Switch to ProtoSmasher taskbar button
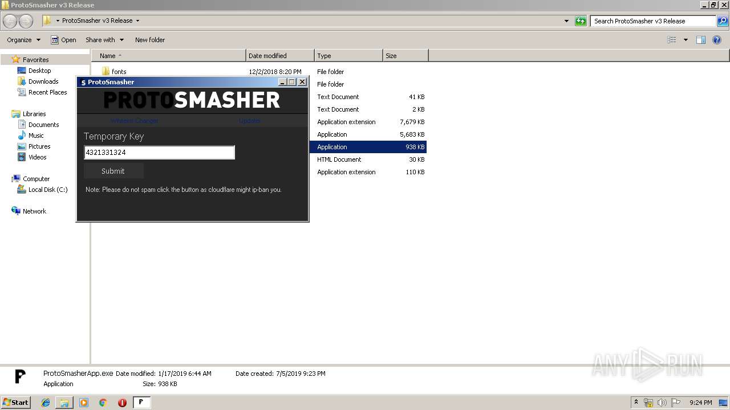The height and width of the screenshot is (410, 730). pos(141,403)
